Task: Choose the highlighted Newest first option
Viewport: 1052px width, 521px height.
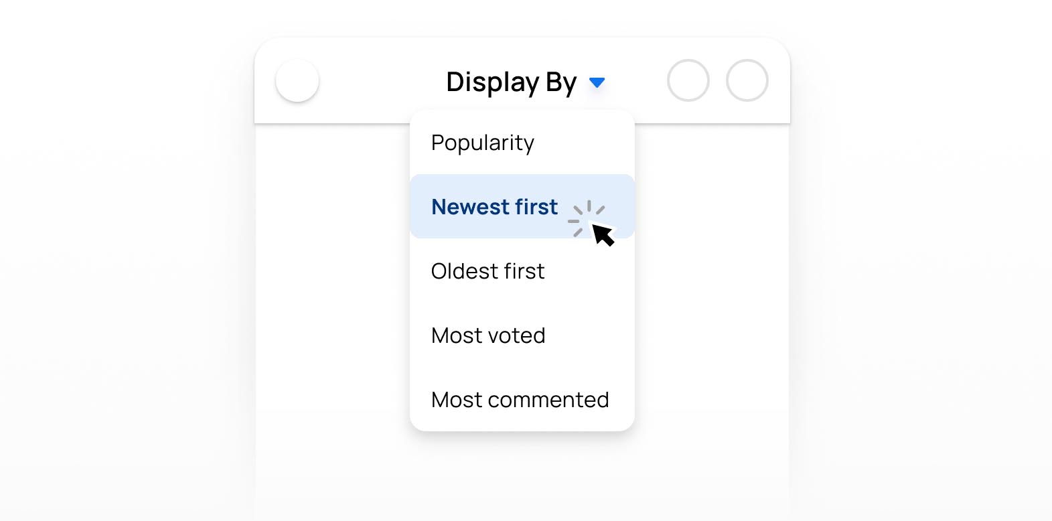Action: pos(494,207)
